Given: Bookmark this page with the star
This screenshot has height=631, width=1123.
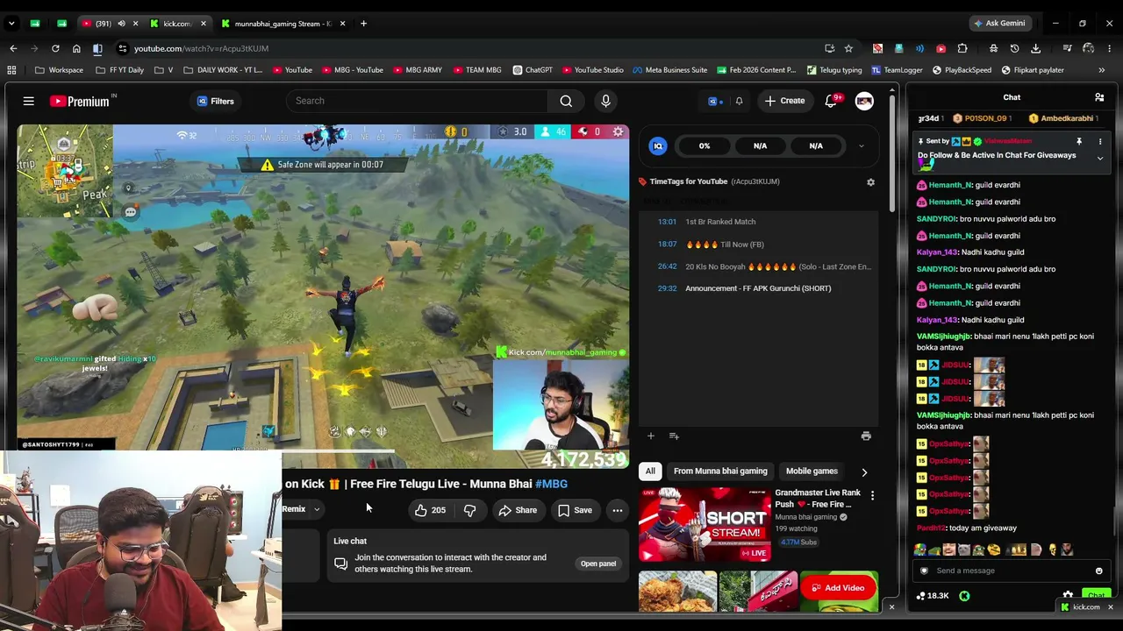Looking at the screenshot, I should coord(848,48).
